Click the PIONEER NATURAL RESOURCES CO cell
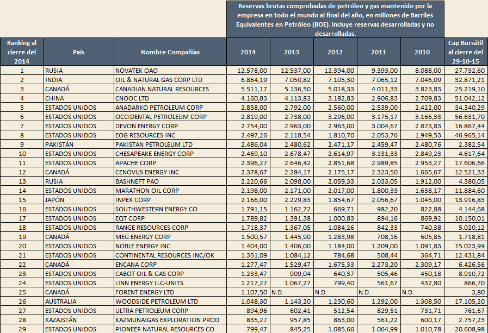 pyautogui.click(x=170, y=329)
